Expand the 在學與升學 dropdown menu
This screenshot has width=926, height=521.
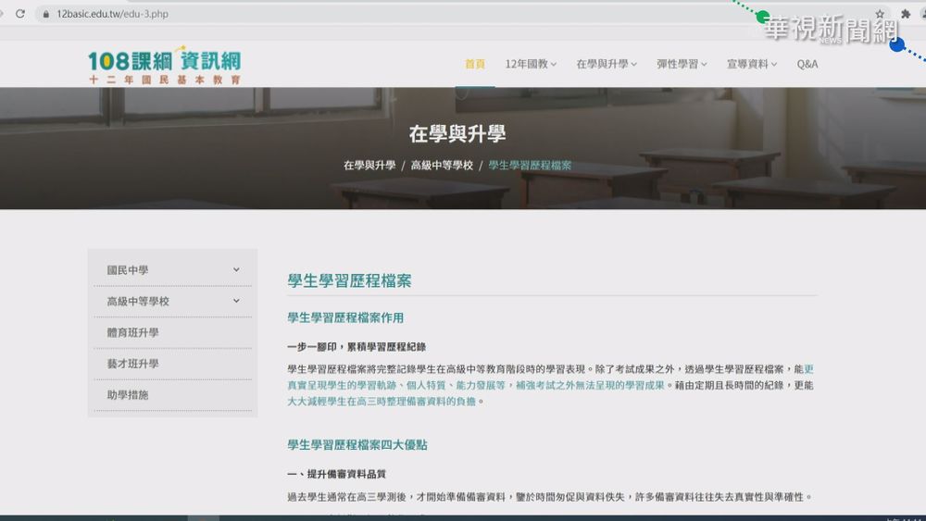click(x=607, y=64)
